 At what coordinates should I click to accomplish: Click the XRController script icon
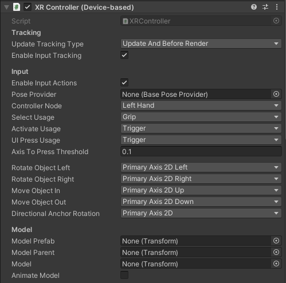[126, 21]
